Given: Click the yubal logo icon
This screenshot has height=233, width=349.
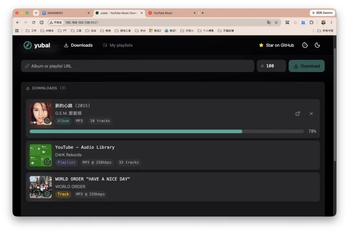Looking at the screenshot, I should pyautogui.click(x=27, y=45).
